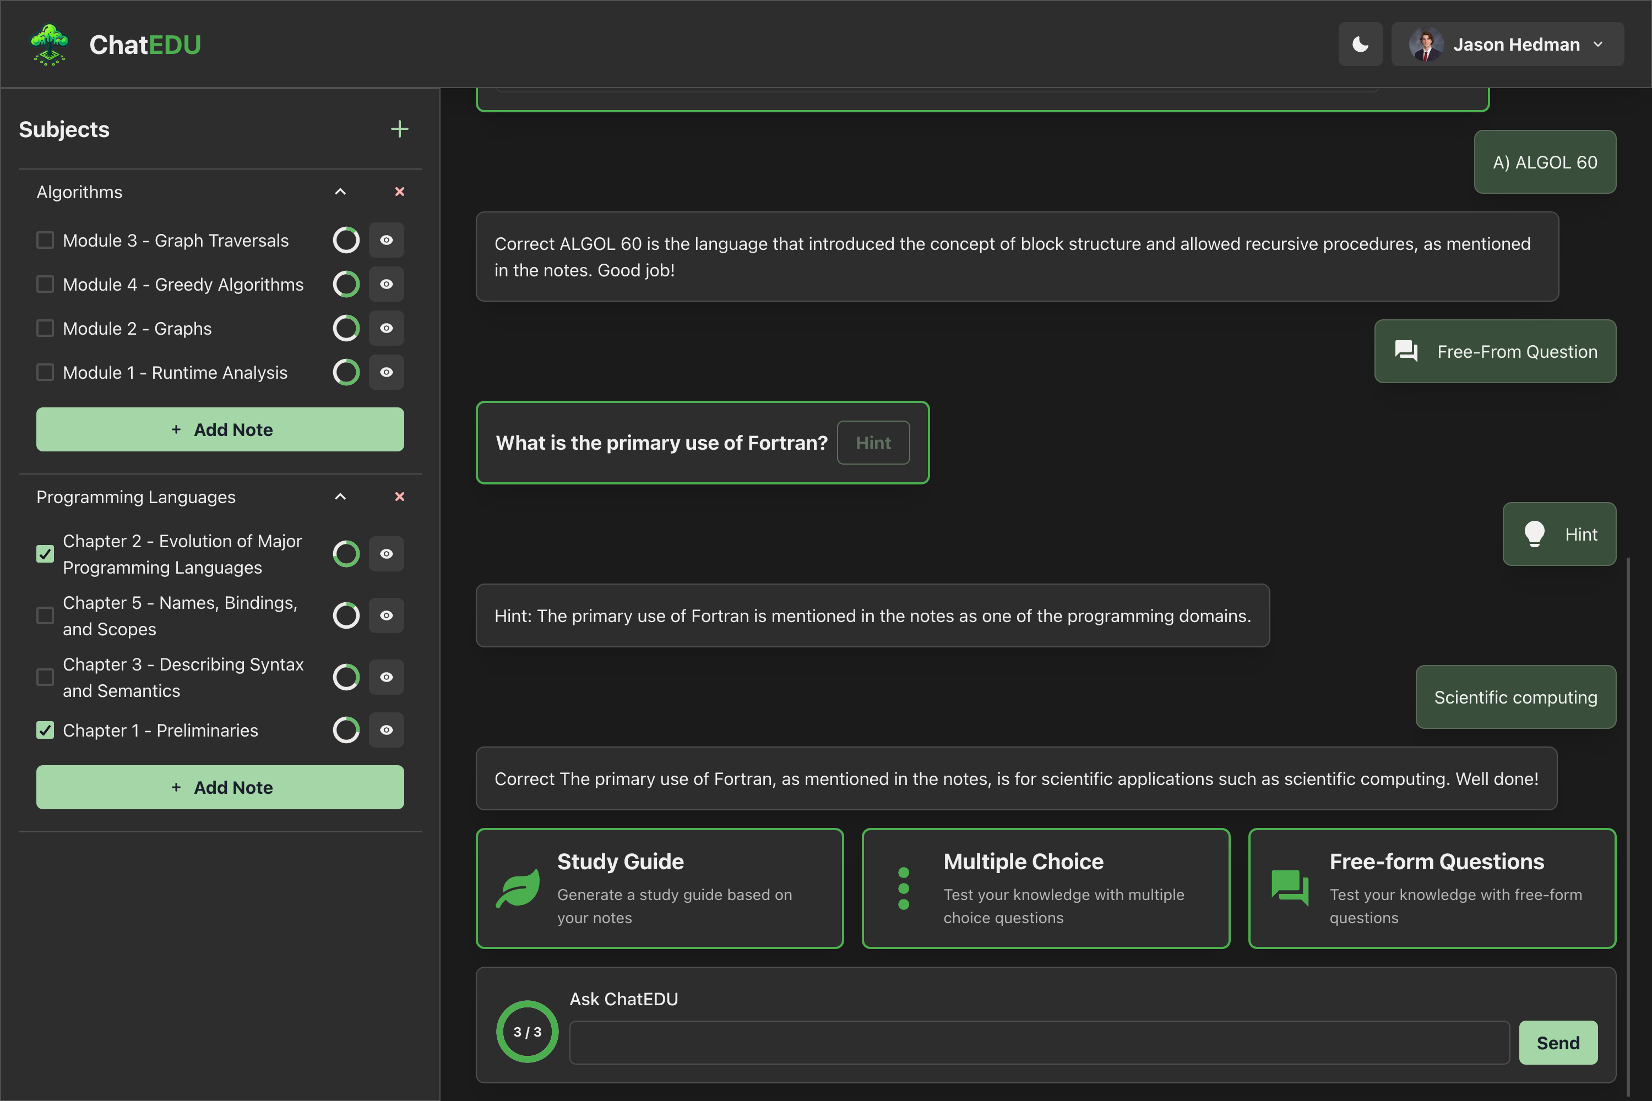The width and height of the screenshot is (1652, 1101).
Task: Remove Programming Languages subject via red X
Action: click(400, 497)
